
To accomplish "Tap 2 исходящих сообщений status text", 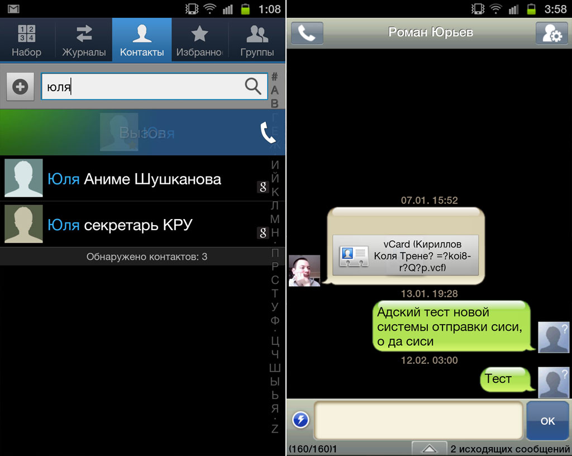I will tap(509, 449).
